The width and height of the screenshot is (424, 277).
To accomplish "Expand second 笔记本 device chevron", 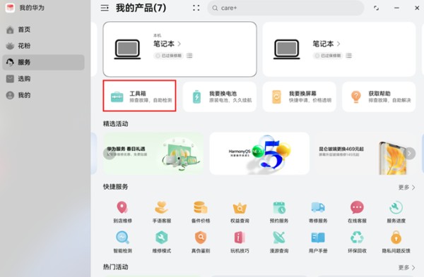I will click(x=338, y=44).
